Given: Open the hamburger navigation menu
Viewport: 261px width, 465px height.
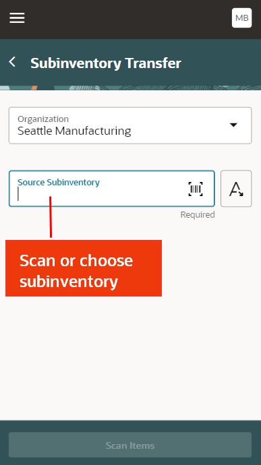Looking at the screenshot, I should (17, 18).
